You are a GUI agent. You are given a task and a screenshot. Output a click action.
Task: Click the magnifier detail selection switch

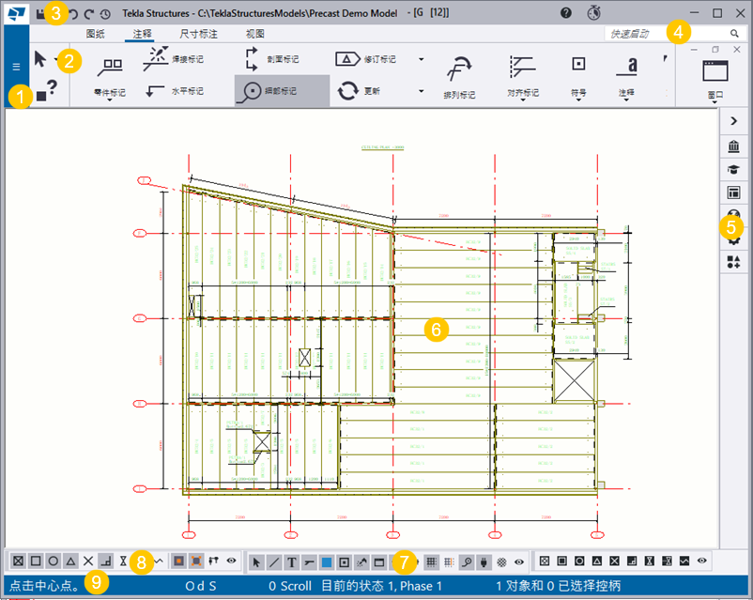click(467, 562)
